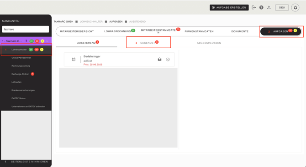Image resolution: width=306 pixels, height=167 pixels.
Task: Click the red deadline text Frist: 25.06.2026
Action: pos(93,64)
